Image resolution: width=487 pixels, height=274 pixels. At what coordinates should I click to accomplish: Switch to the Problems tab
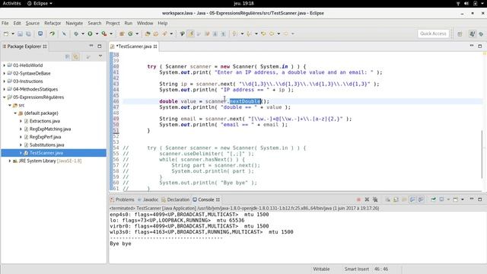coord(123,199)
